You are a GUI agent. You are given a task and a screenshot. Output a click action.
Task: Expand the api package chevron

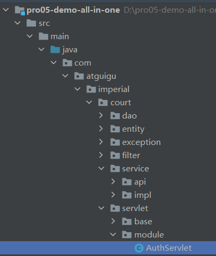click(x=113, y=181)
